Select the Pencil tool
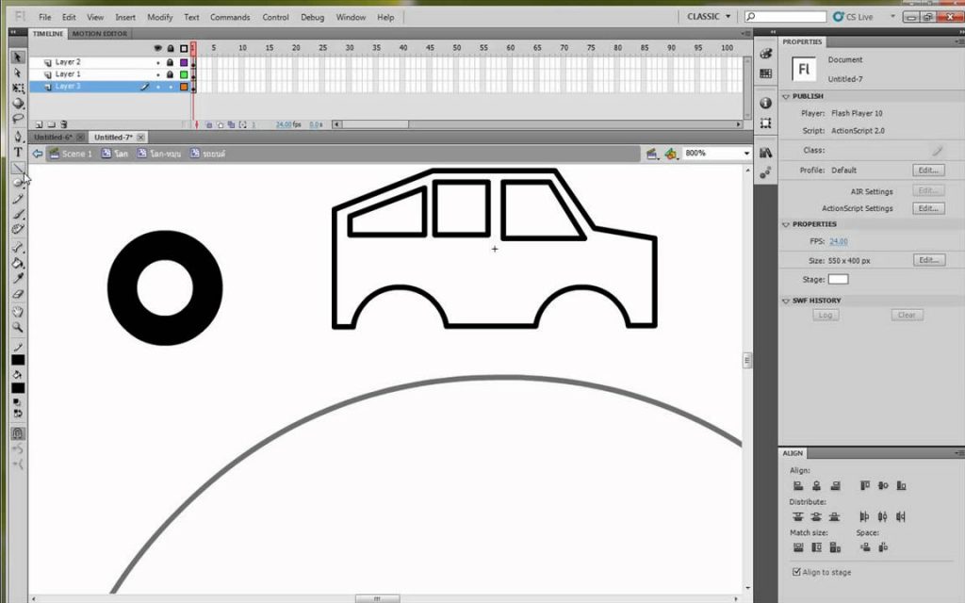Image resolution: width=965 pixels, height=603 pixels. click(x=18, y=199)
